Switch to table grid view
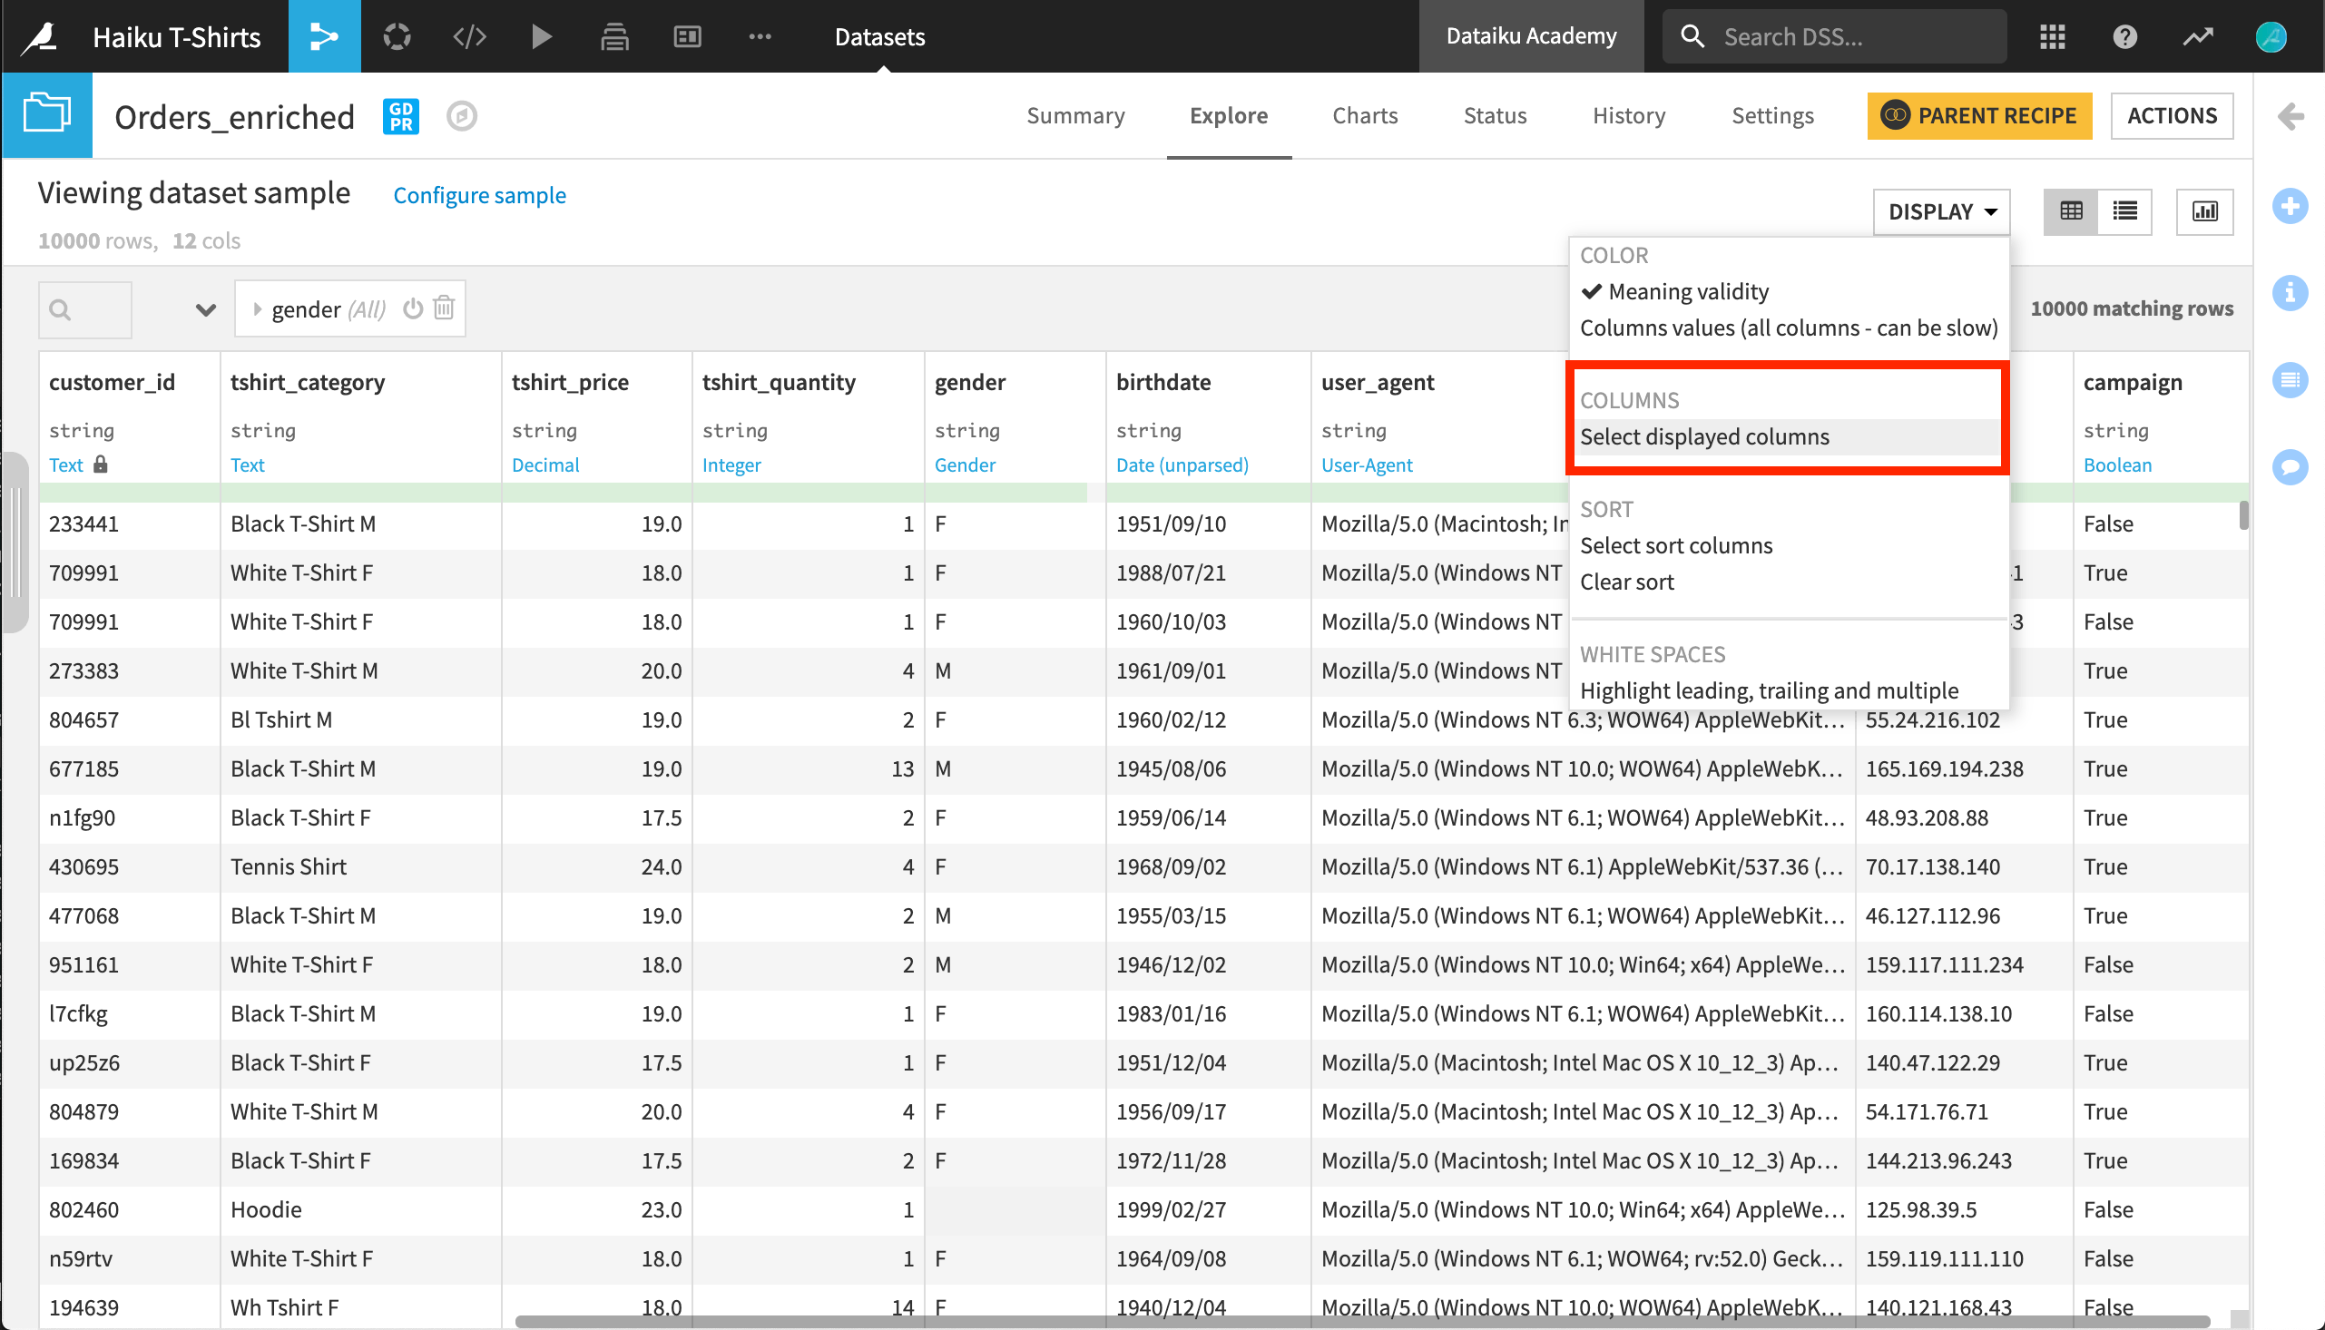This screenshot has height=1330, width=2325. pos(2071,212)
